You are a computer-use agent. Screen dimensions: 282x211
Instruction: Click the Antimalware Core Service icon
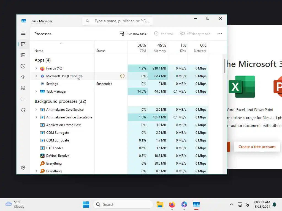point(42,110)
